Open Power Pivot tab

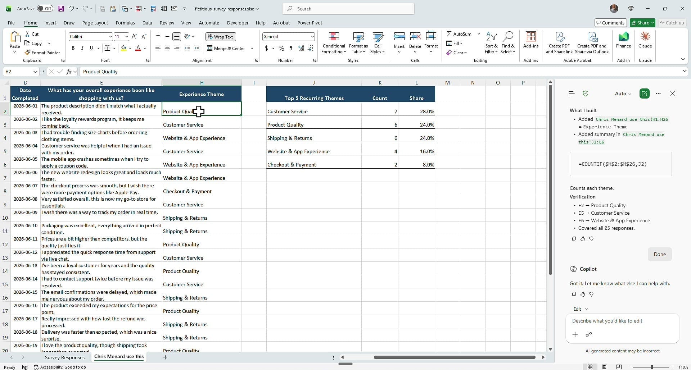point(310,23)
